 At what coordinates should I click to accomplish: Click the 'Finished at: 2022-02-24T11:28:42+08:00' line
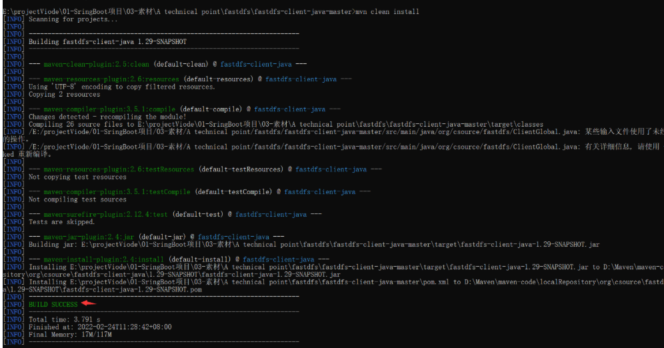pyautogui.click(x=100, y=327)
